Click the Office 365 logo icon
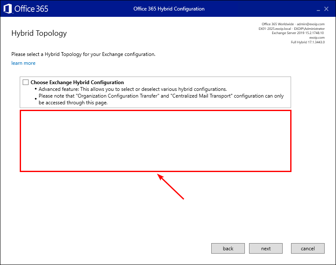Viewport: 336px width, 265px height. pyautogui.click(x=8, y=9)
